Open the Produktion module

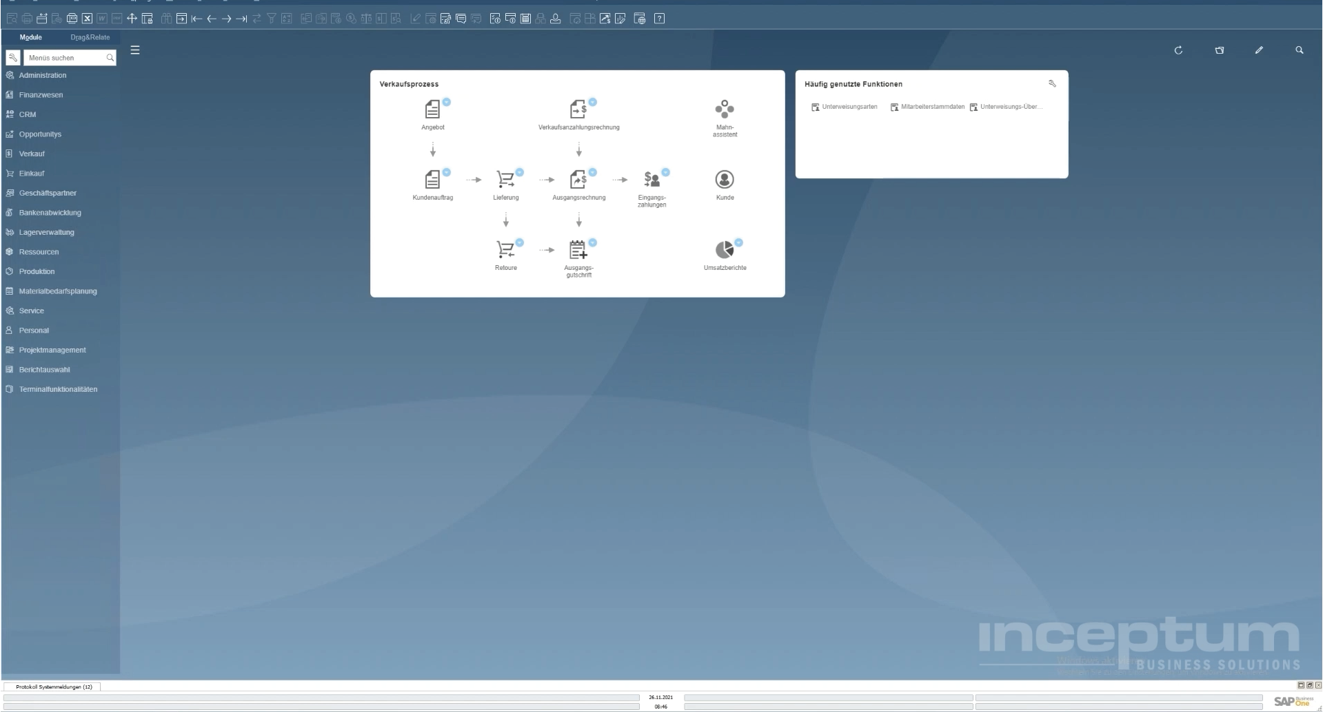pyautogui.click(x=37, y=271)
